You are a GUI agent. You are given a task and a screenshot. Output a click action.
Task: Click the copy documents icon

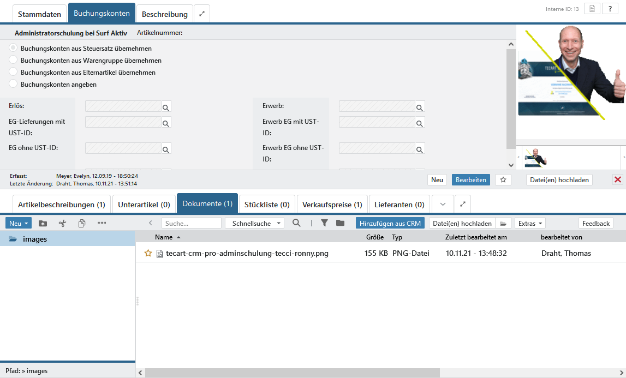82,223
